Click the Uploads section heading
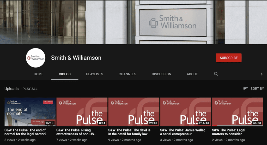The width and height of the screenshot is (267, 145). click(11, 89)
